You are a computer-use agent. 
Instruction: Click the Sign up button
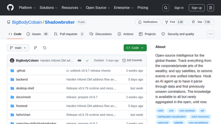coord(196,8)
